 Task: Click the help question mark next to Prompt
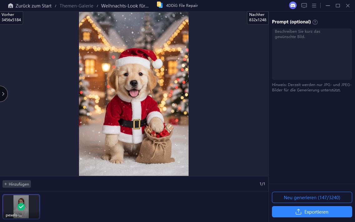tap(315, 22)
